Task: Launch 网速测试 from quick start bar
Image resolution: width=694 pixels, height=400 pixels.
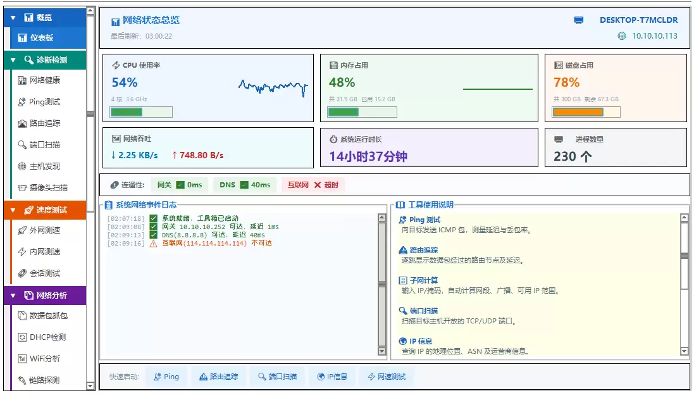Action: (x=387, y=377)
